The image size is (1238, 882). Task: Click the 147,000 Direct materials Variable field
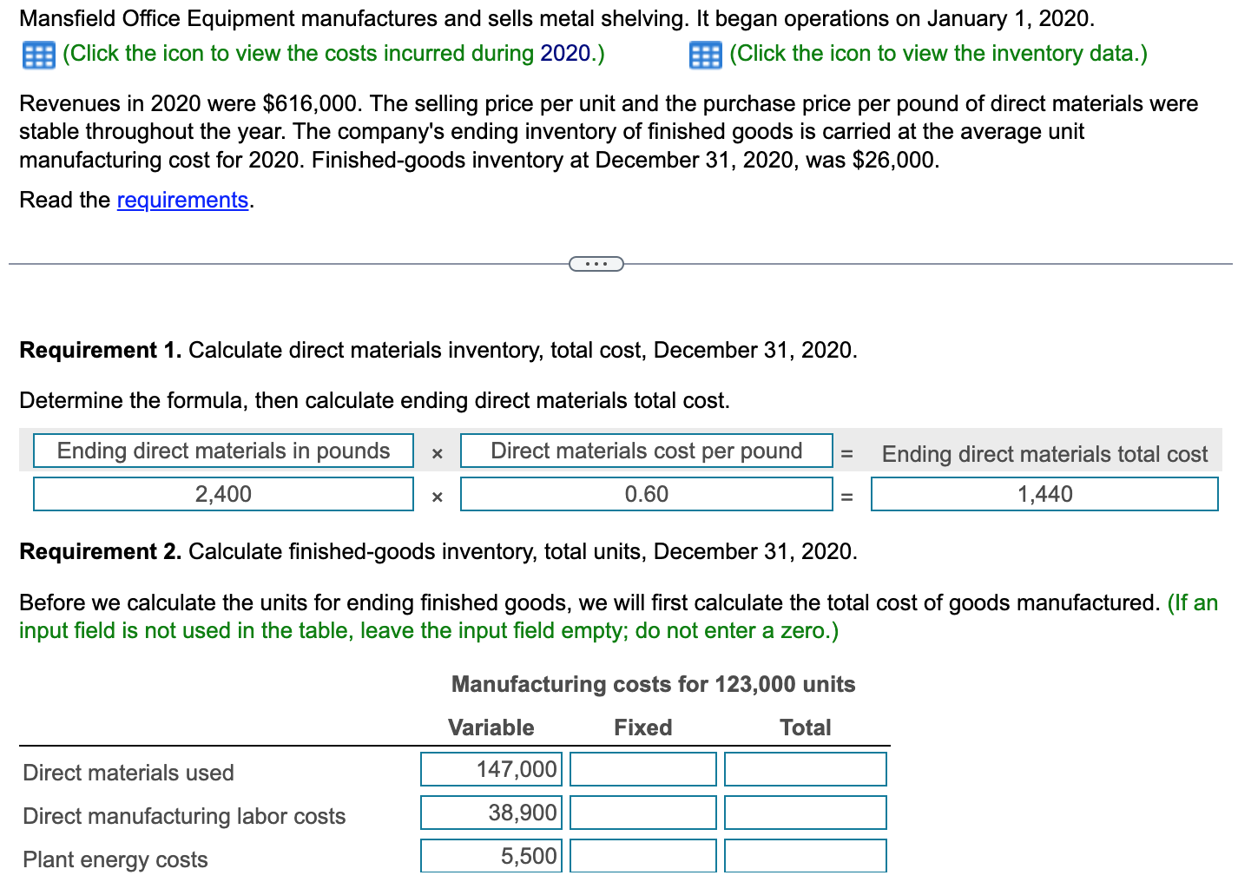(x=491, y=769)
